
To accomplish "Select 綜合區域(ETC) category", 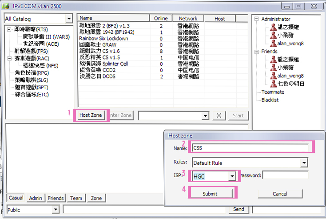I will tap(32, 95).
